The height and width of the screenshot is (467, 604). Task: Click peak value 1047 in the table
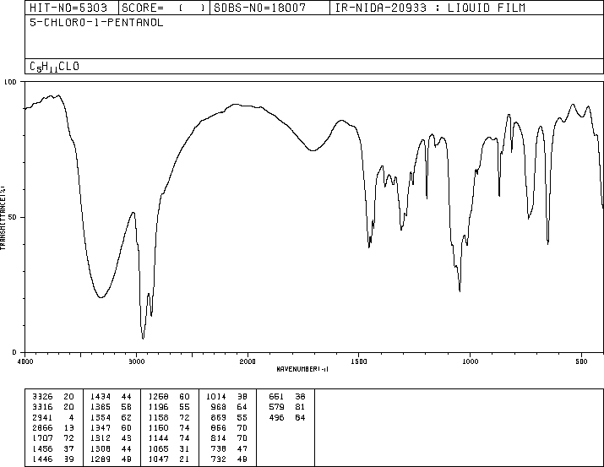[x=159, y=459]
